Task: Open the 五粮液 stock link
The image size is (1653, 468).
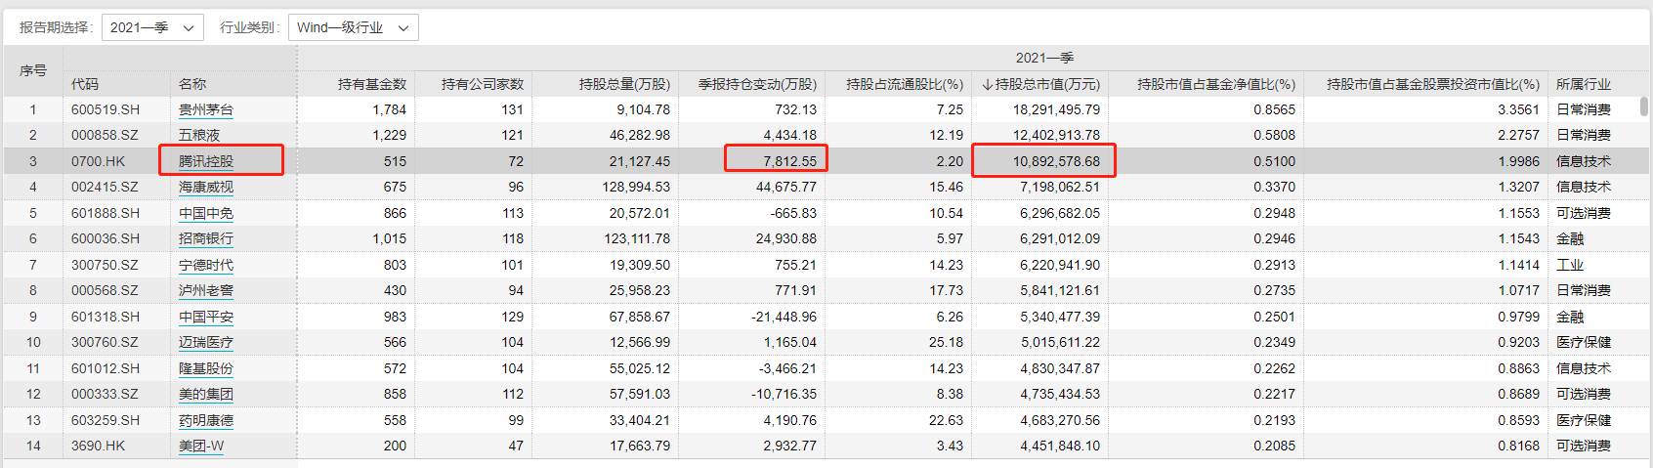Action: 199,135
